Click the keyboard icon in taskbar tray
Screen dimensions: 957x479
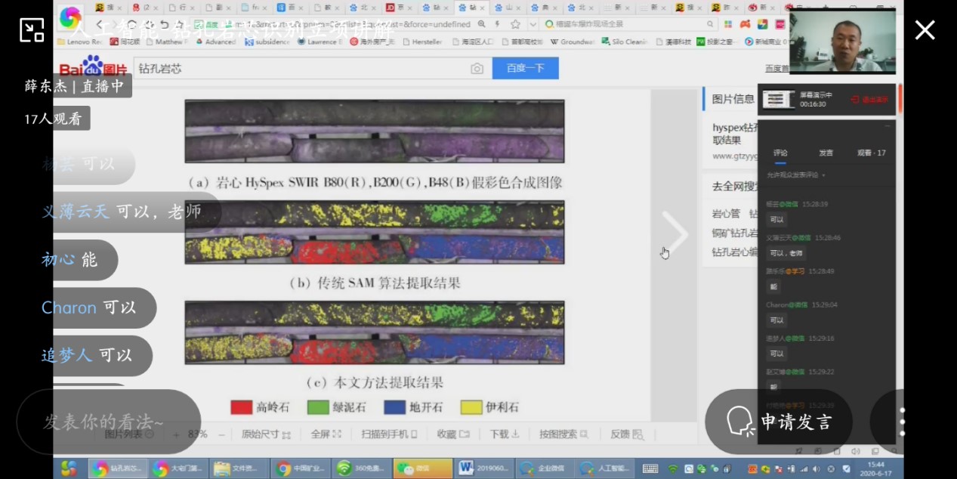[650, 468]
